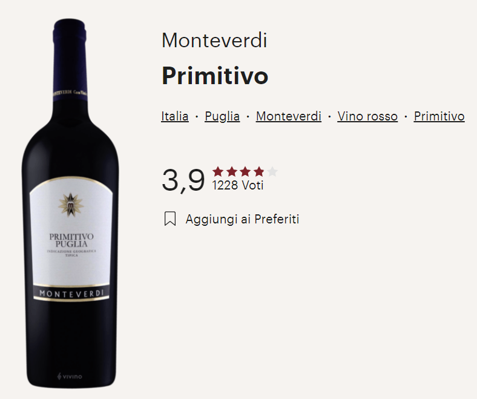Screen dimensions: 477x399
Task: Open the Monteverdi winery breadcrumb link
Action: [x=288, y=116]
